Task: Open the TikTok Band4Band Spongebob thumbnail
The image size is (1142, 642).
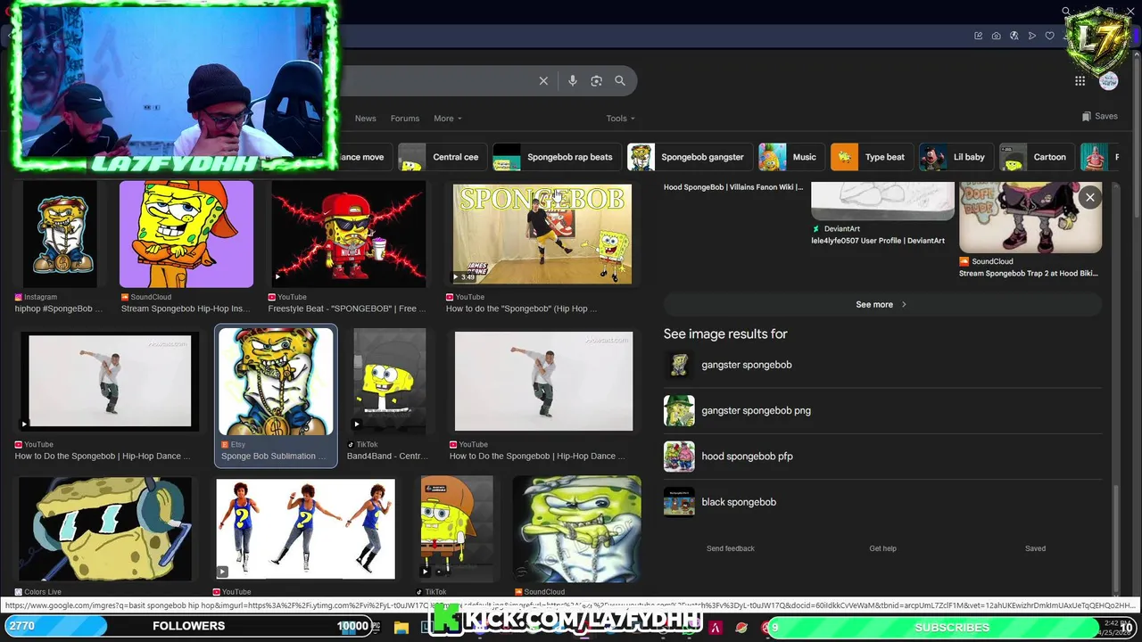Action: tap(389, 381)
